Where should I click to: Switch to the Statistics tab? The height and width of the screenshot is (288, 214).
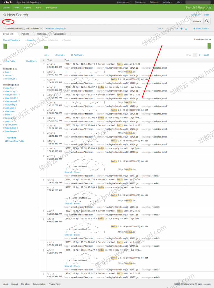coord(42,34)
